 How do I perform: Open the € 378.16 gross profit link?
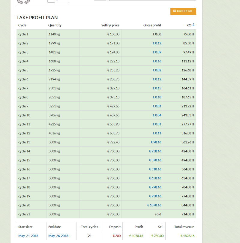coord(155,160)
